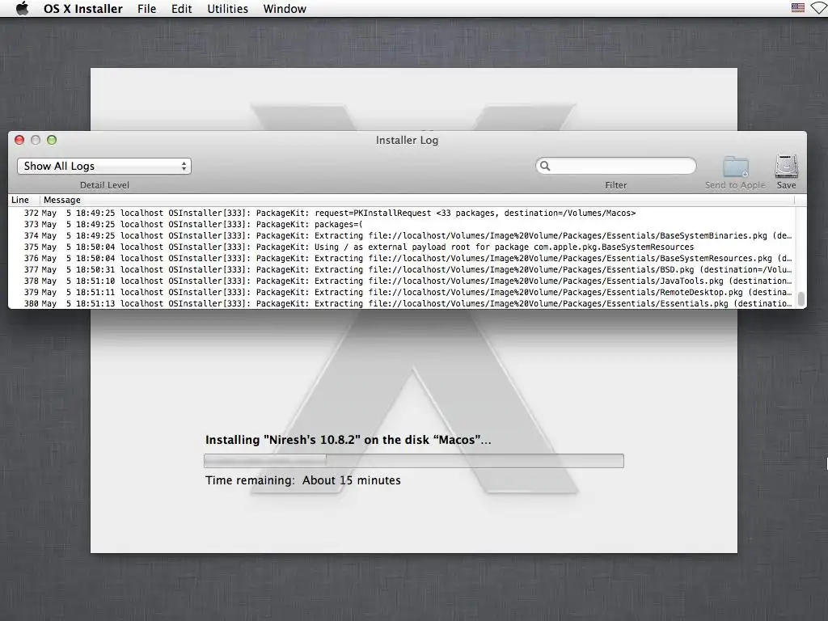Zoom the Installer Log window with green button

click(52, 140)
